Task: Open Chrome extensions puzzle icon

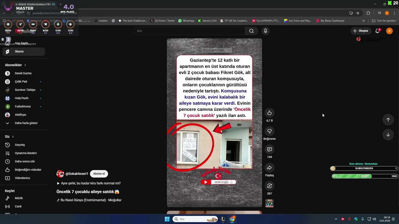Action: (x=368, y=13)
